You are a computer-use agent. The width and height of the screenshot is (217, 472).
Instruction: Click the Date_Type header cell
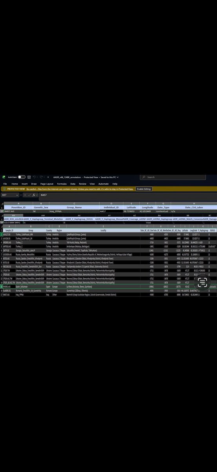(163, 207)
